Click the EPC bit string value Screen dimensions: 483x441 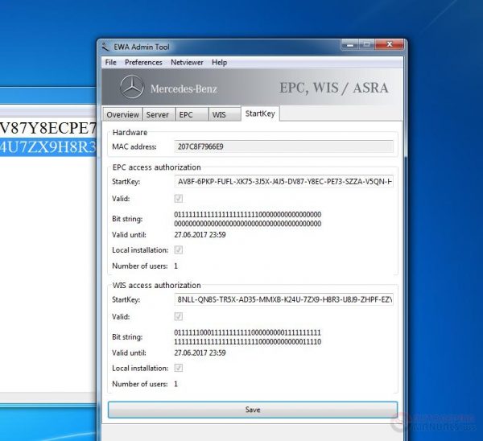pyautogui.click(x=248, y=219)
